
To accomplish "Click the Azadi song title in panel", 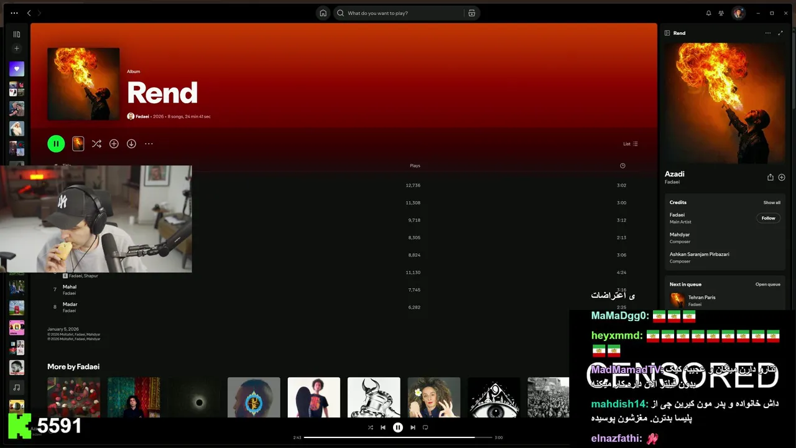I will 675,174.
